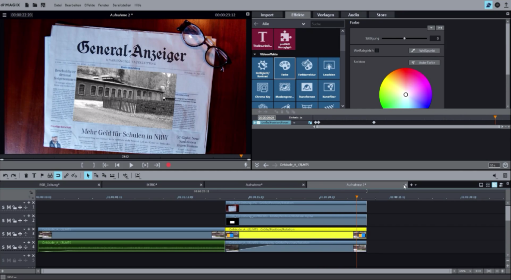Delete selected object with trash icon
511x280 pixels.
[x=26, y=176]
